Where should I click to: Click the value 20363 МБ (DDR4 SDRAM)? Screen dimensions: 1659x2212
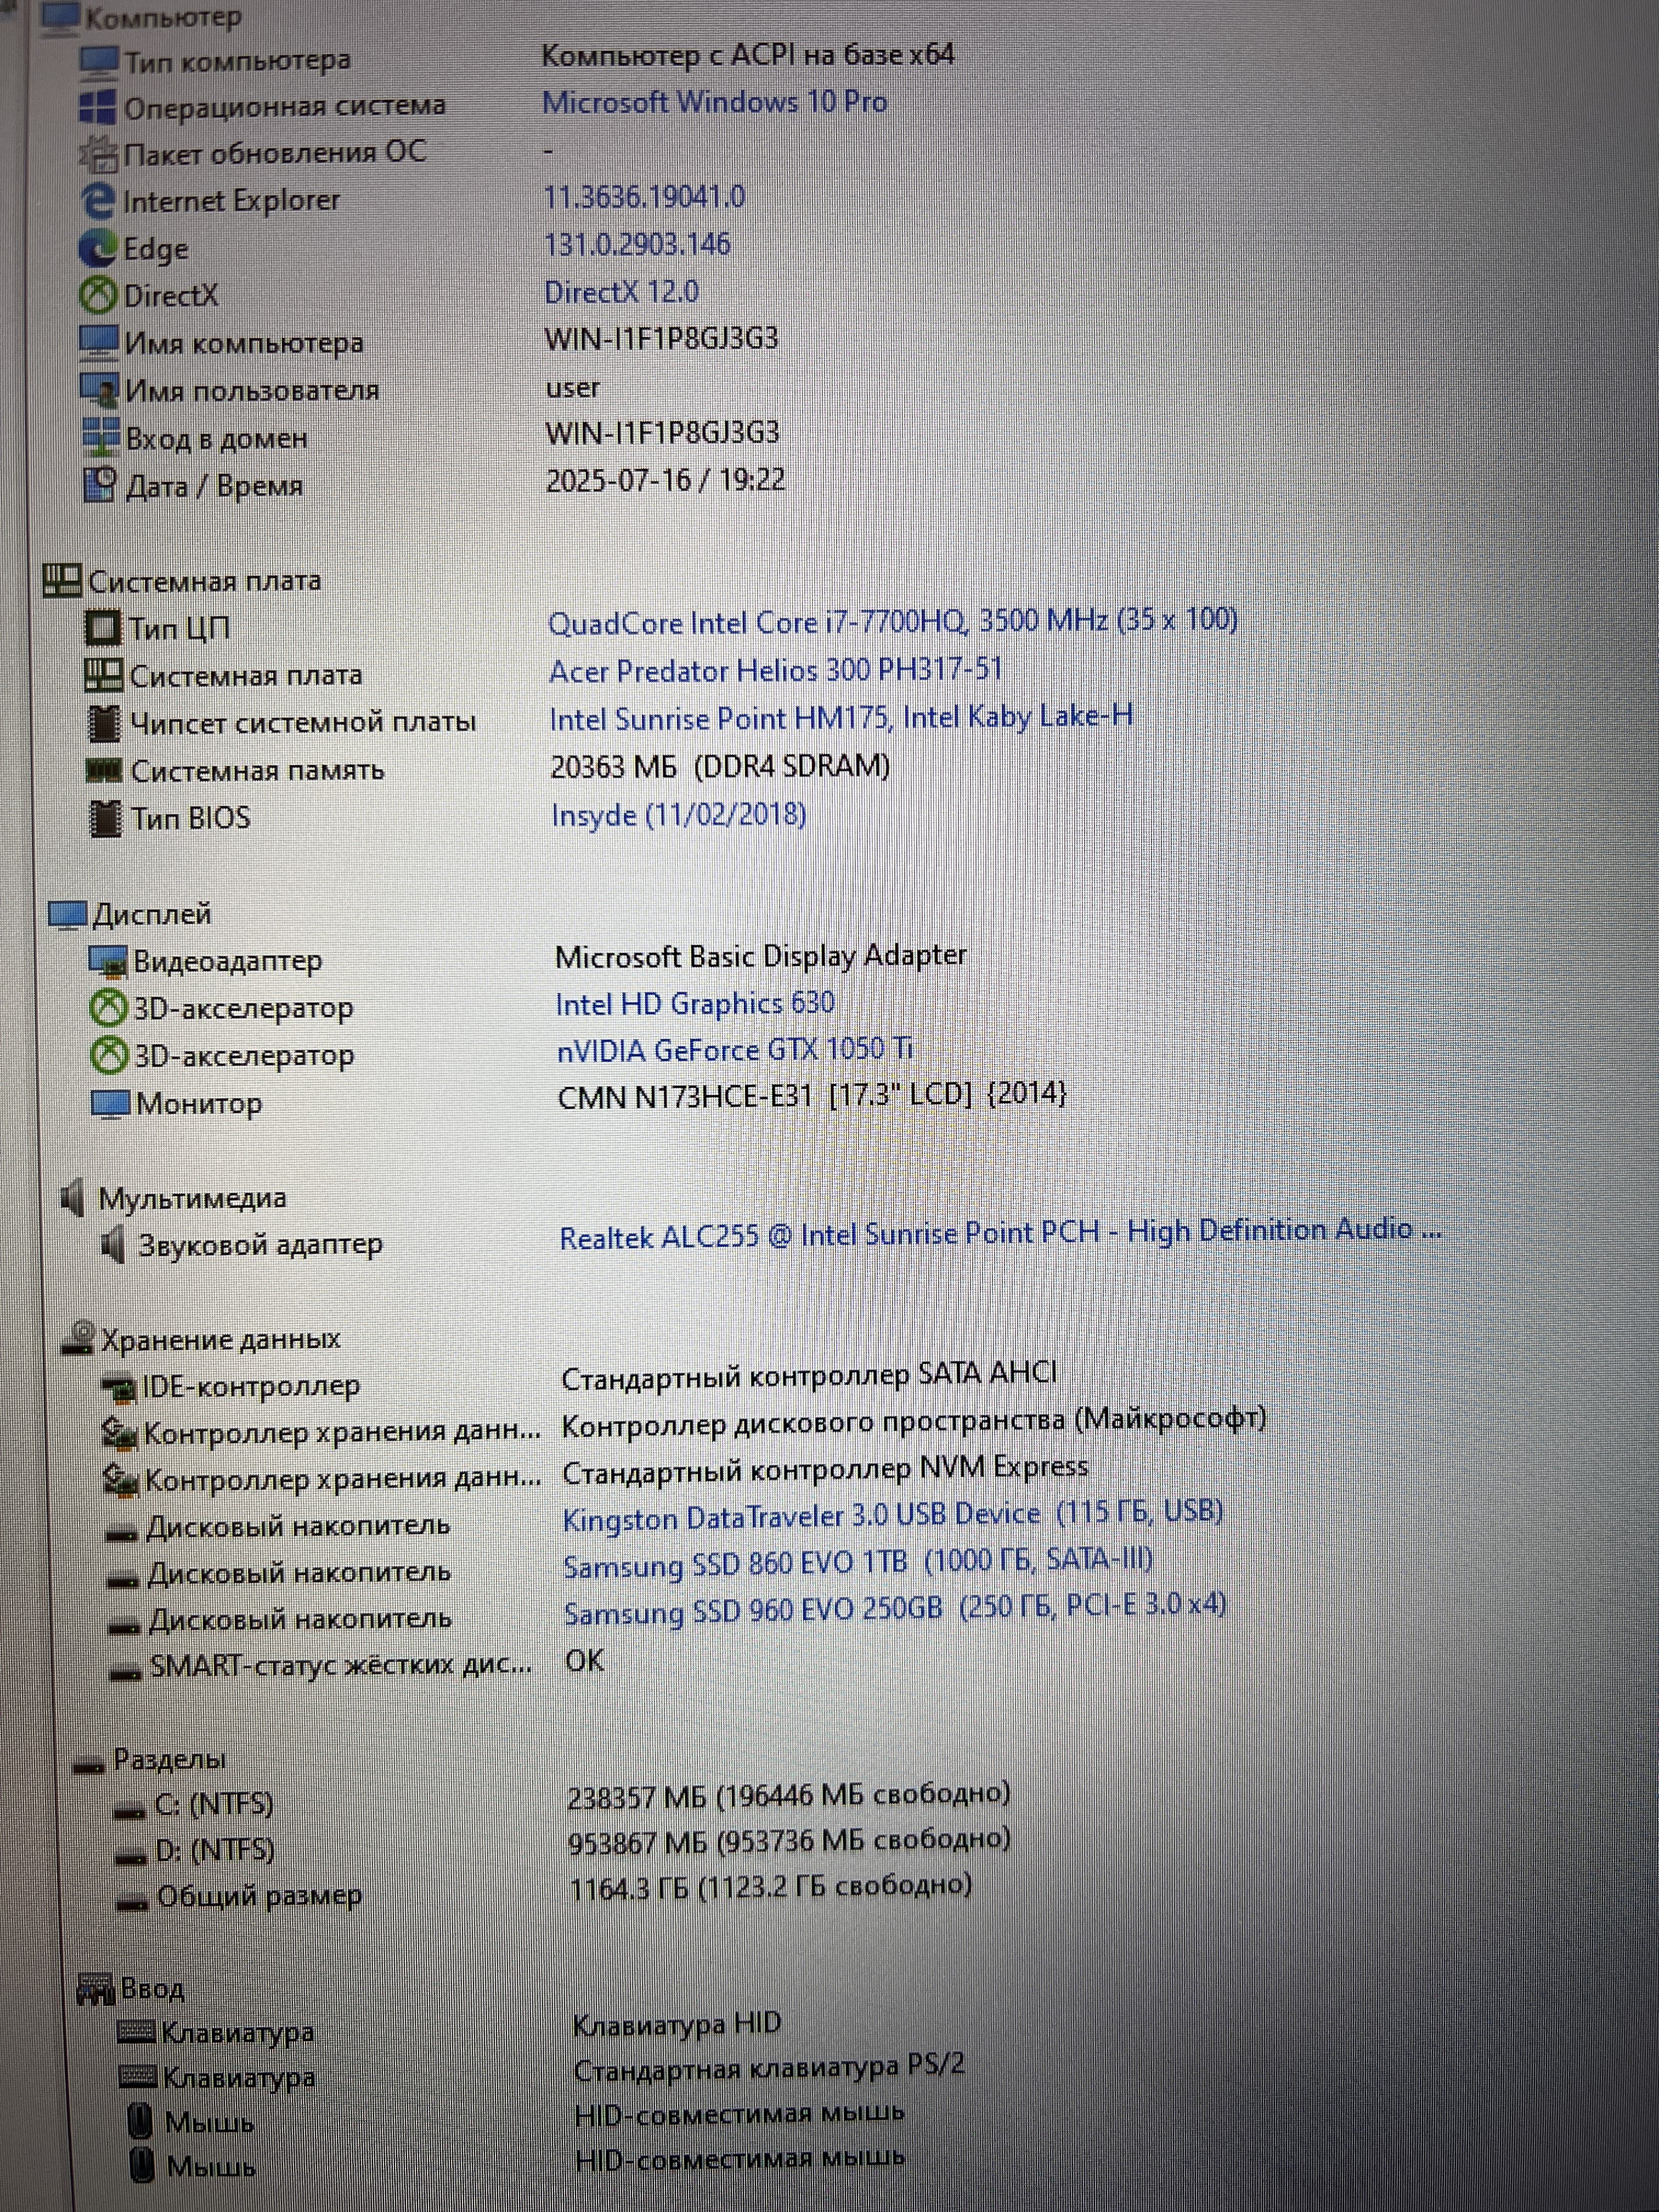click(720, 767)
